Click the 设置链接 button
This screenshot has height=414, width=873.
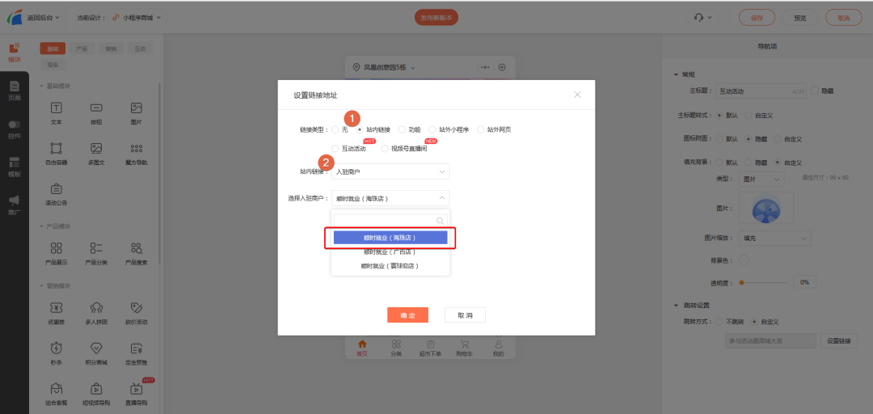pos(839,340)
